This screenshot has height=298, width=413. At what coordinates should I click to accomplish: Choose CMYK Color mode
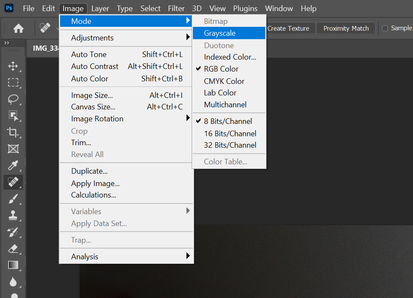(224, 81)
